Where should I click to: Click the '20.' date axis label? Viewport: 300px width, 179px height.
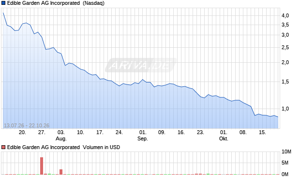point(22,132)
